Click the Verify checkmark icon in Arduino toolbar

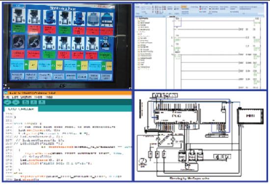click(x=7, y=102)
